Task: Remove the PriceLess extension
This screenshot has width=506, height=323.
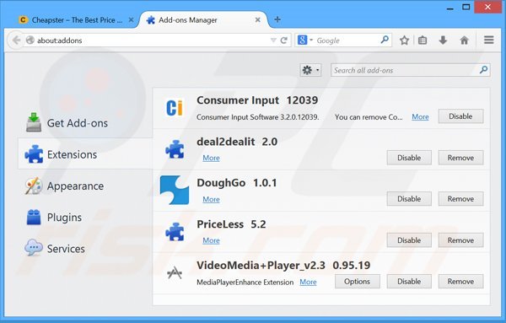Action: pyautogui.click(x=460, y=240)
